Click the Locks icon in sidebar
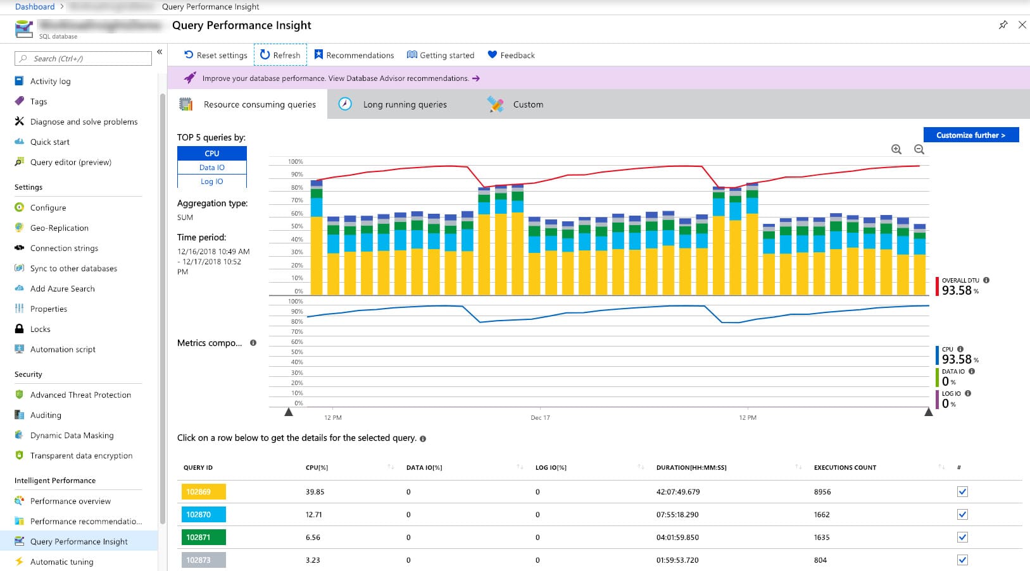 20,329
